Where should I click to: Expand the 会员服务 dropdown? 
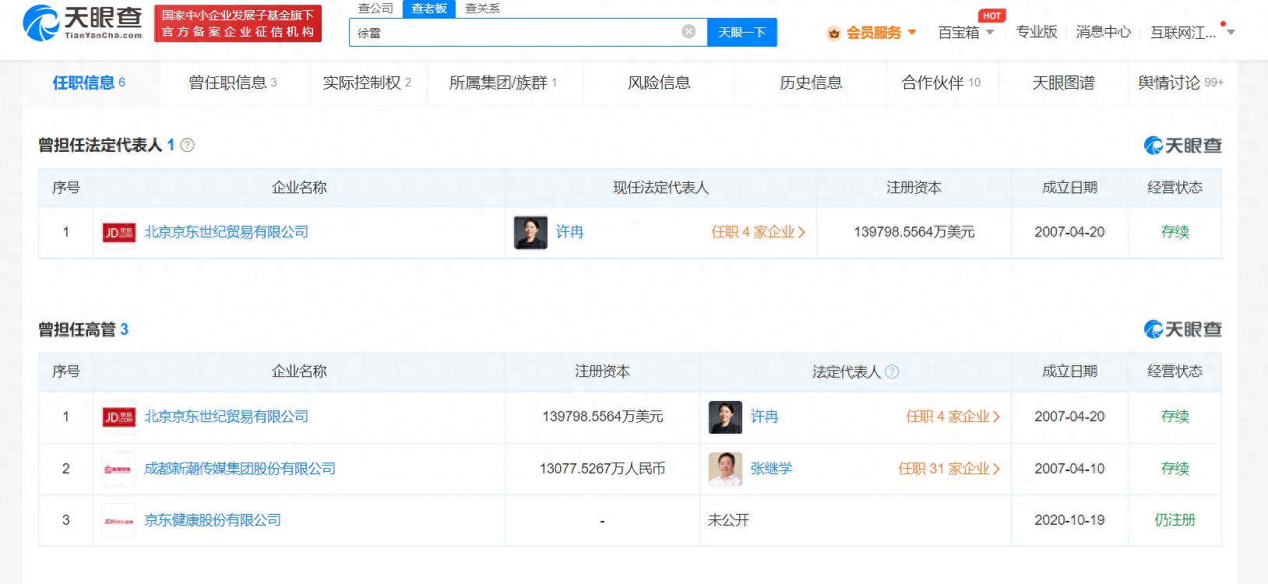(912, 33)
